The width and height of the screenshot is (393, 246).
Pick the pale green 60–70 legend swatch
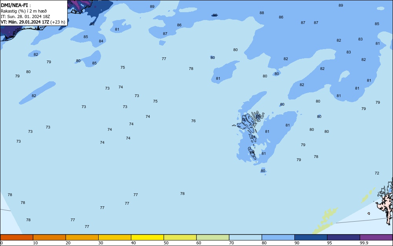coord(213,237)
